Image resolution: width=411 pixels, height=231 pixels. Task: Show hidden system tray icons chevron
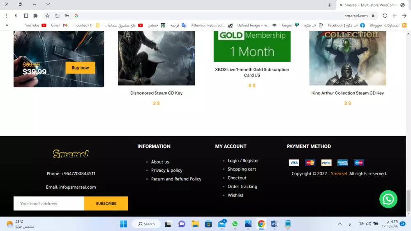tap(339, 224)
